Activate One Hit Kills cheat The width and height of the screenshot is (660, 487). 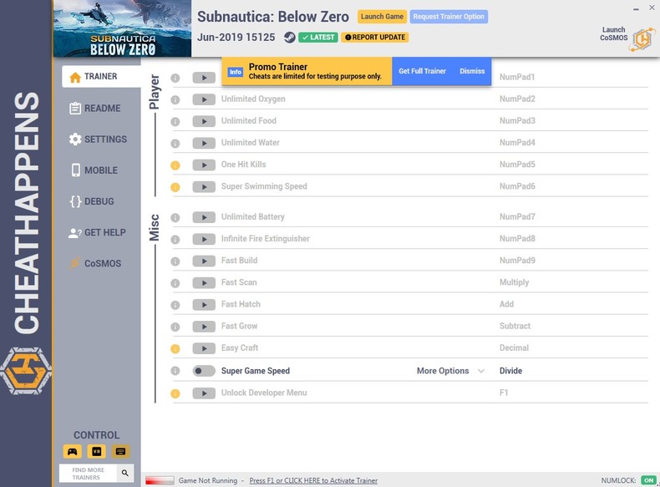[204, 165]
